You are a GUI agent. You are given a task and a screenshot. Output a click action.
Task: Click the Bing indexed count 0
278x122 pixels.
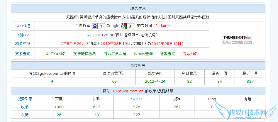click(212, 107)
